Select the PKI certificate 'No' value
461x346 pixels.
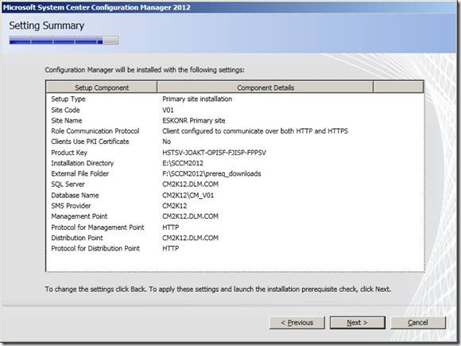click(x=167, y=142)
